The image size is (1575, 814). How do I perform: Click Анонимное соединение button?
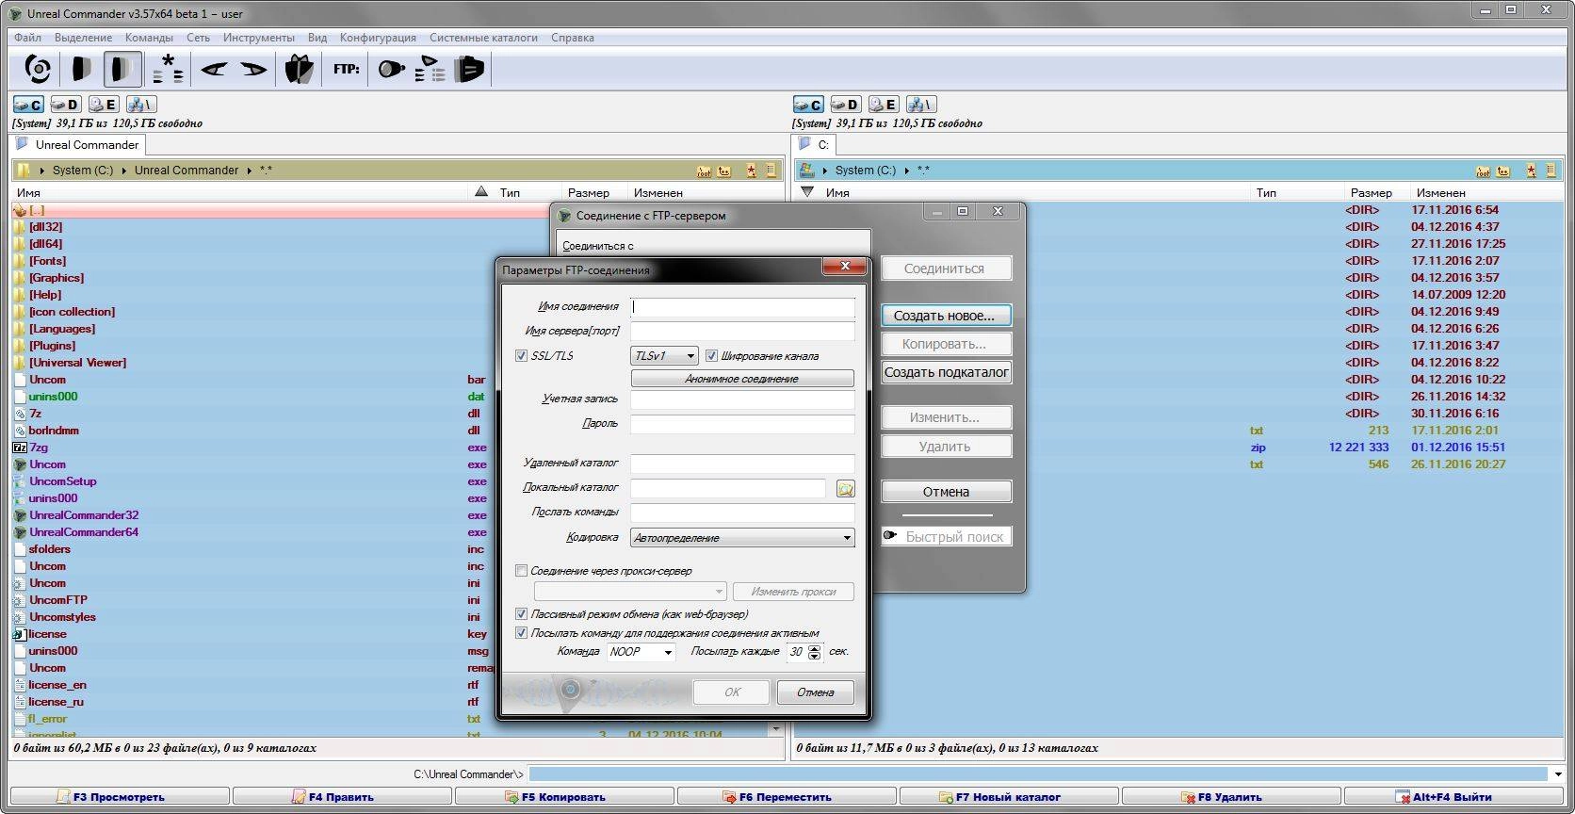pos(742,379)
